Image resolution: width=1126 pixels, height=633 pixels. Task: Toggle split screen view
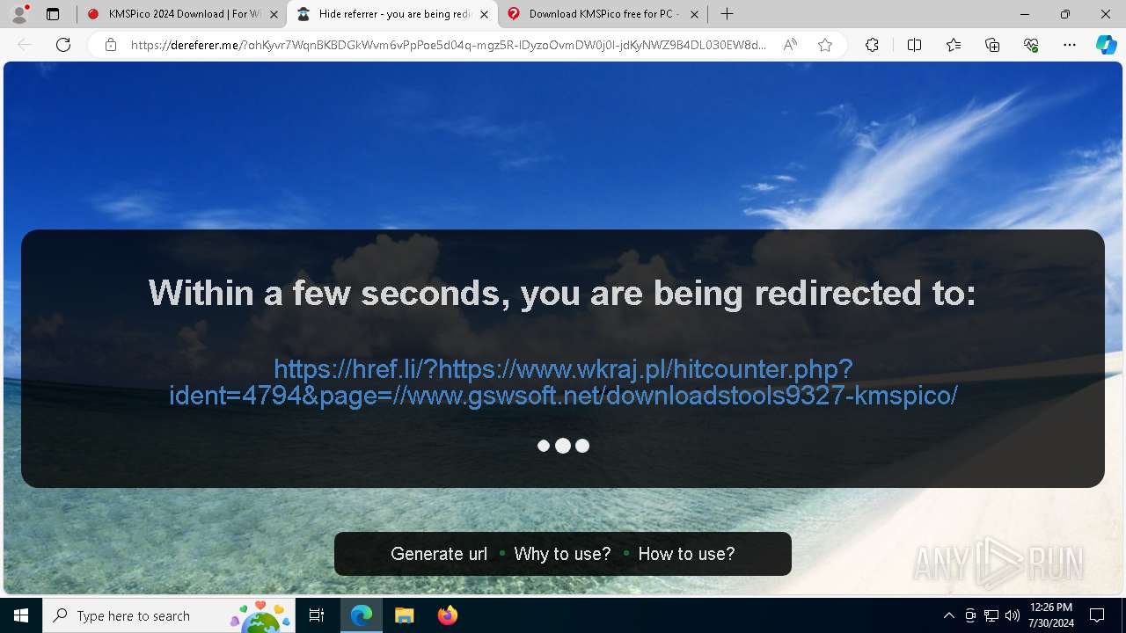coord(914,45)
